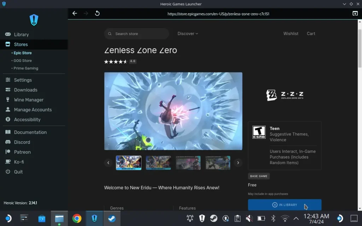Click the 4.6 star rating
The height and width of the screenshot is (226, 362).
(120, 61)
